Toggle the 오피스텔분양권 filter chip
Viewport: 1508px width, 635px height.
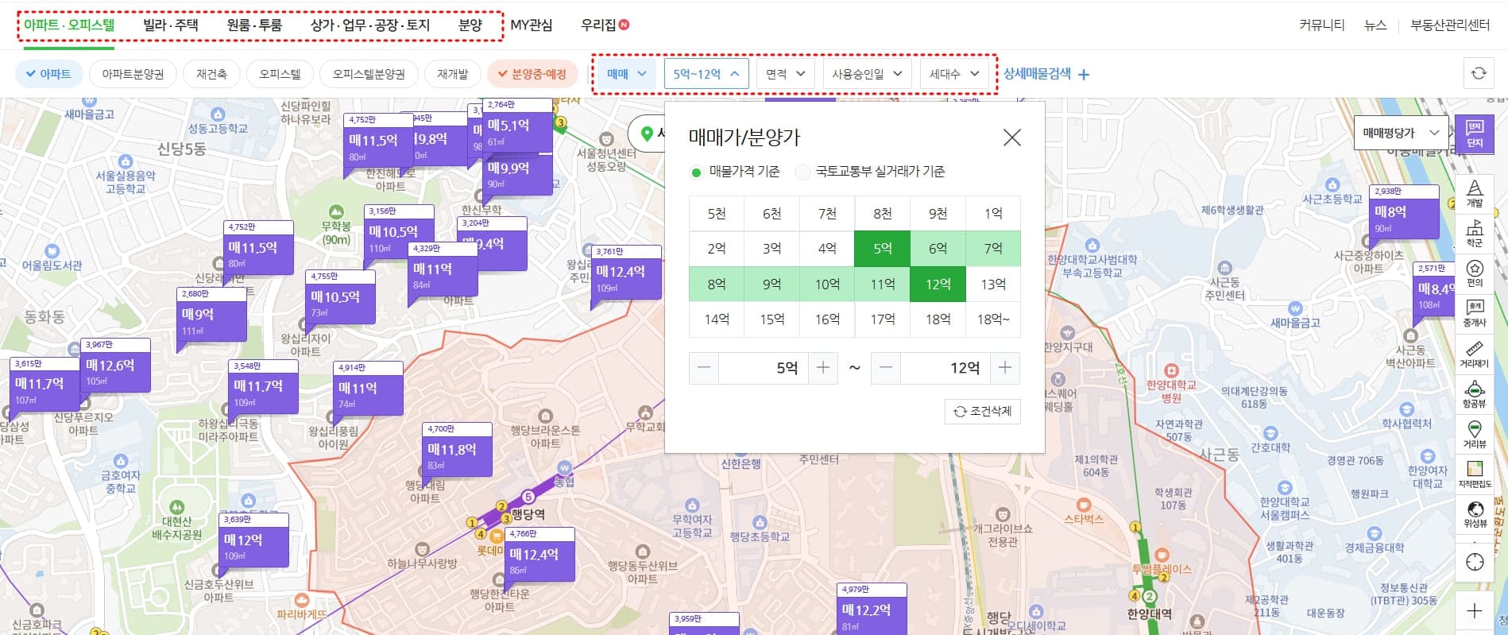369,74
